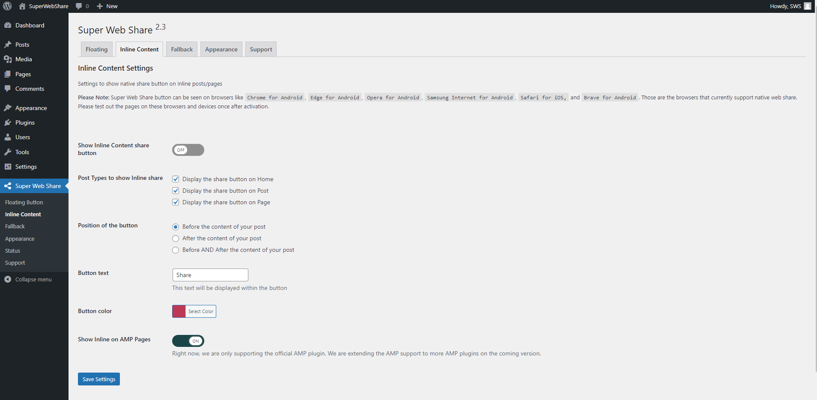Select Before AND After the content option
This screenshot has height=400, width=817.
point(176,250)
